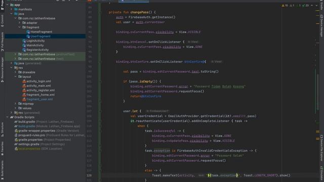324x182 pixels.
Task: Click the green checkmark typo indicator
Action: pos(304,6)
